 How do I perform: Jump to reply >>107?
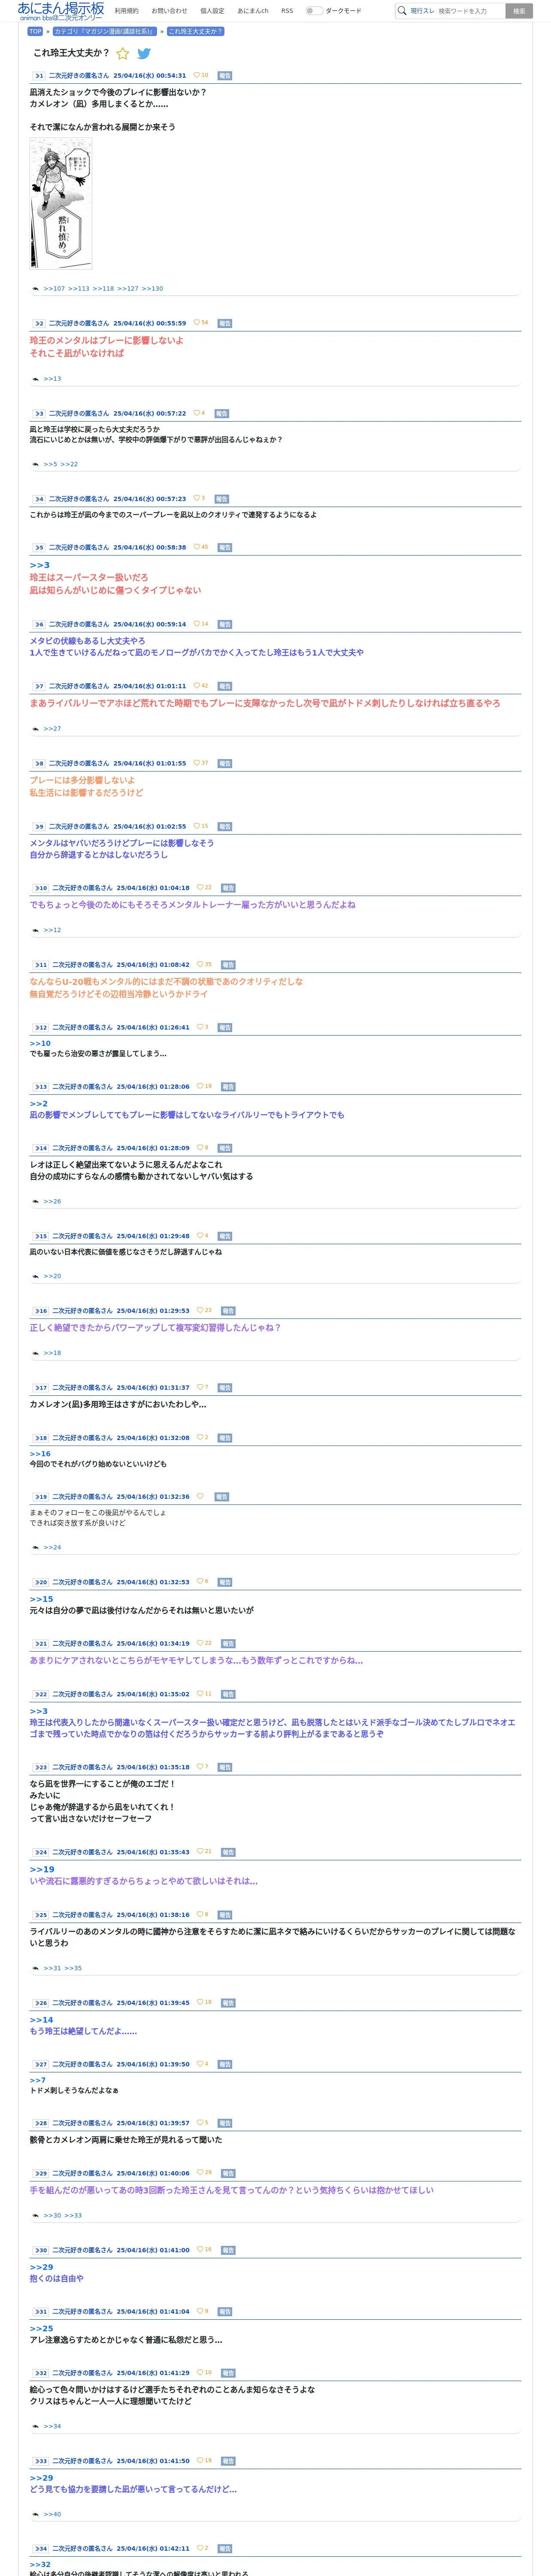[54, 289]
